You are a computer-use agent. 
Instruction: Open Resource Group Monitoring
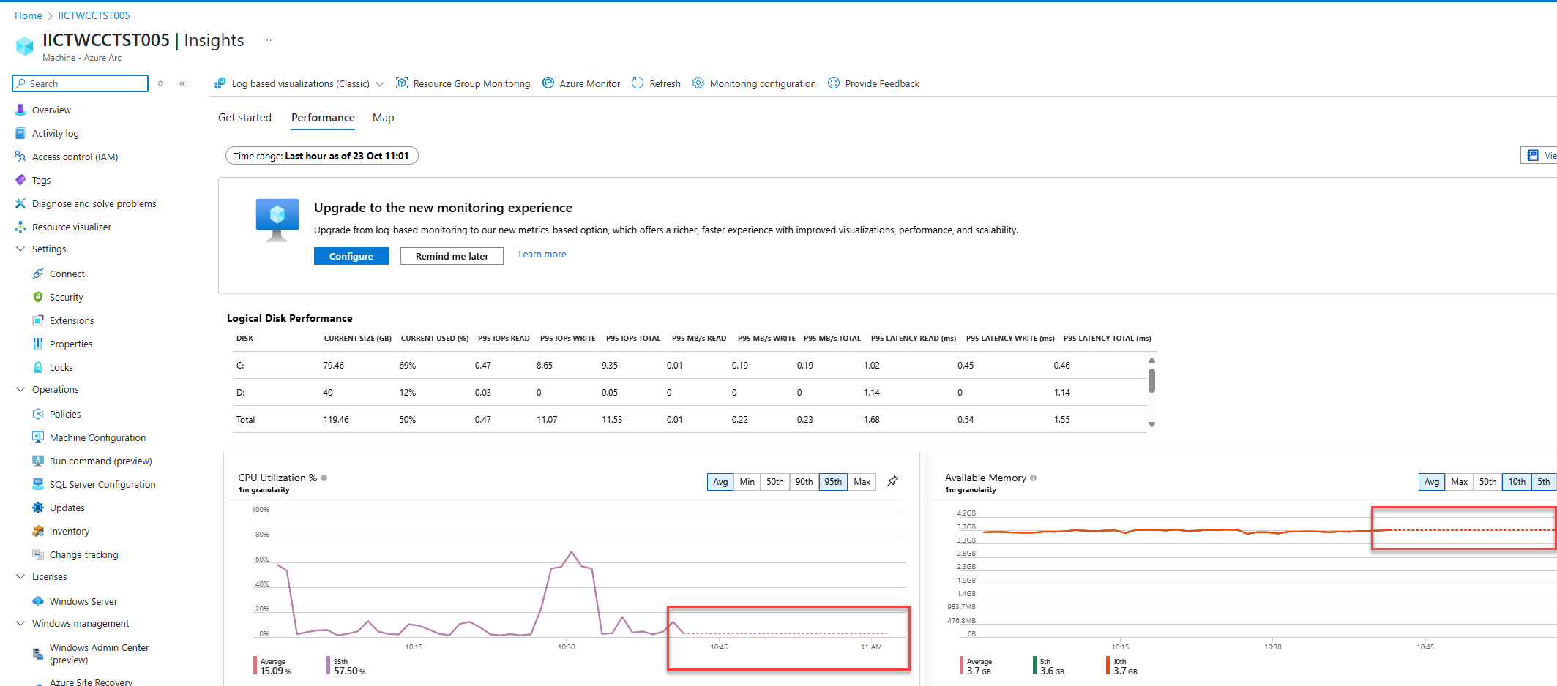463,83
